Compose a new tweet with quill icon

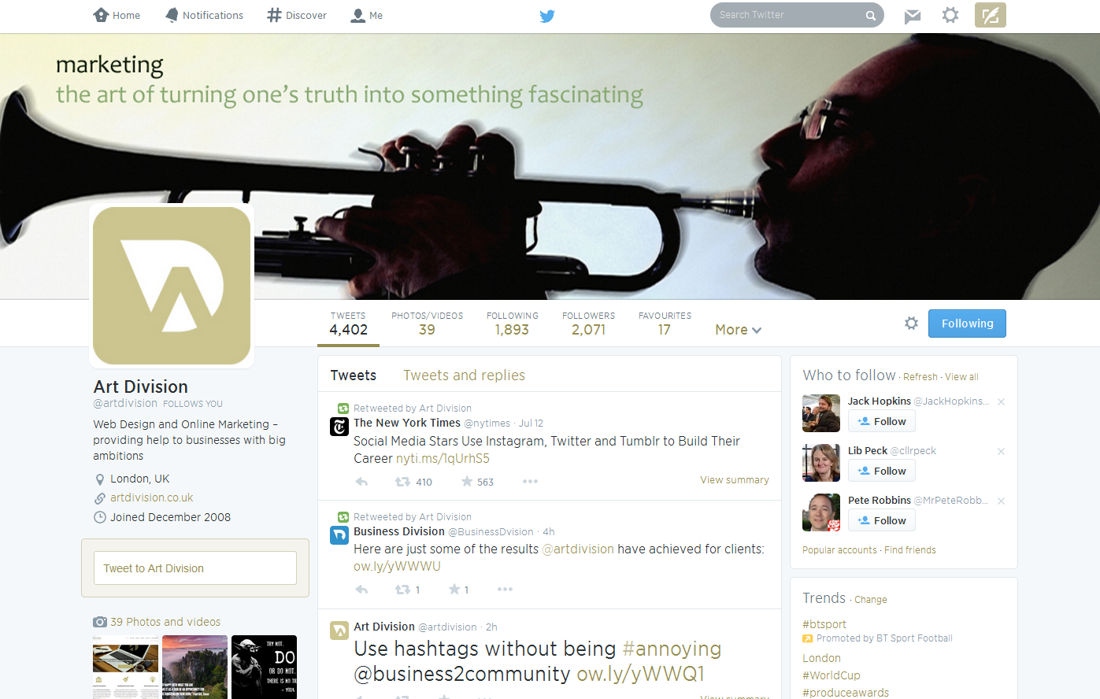click(x=991, y=15)
